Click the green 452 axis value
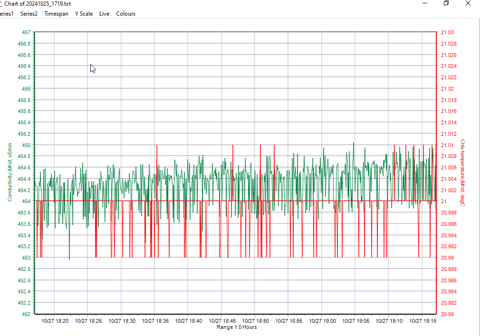Viewport: 480px width, 336px height. coord(26,314)
